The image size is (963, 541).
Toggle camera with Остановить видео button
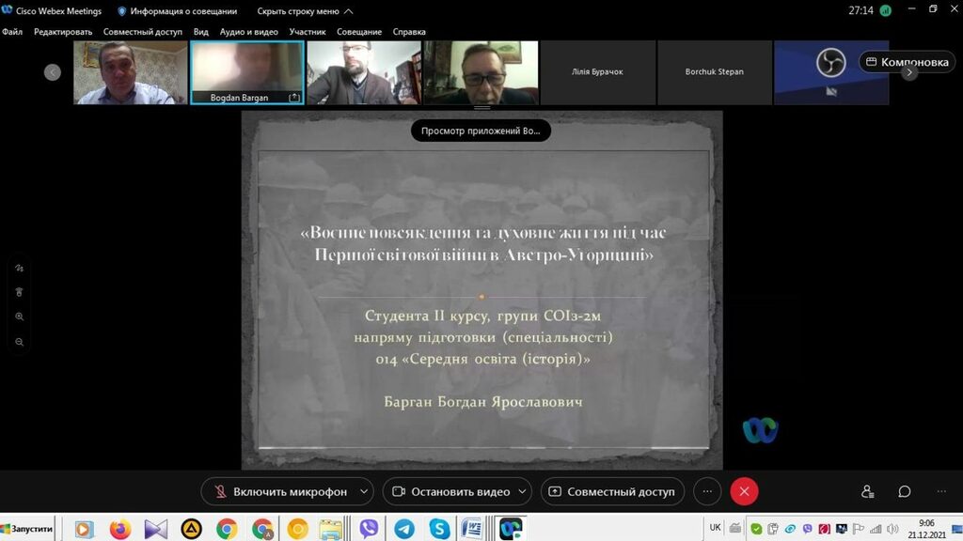(450, 491)
